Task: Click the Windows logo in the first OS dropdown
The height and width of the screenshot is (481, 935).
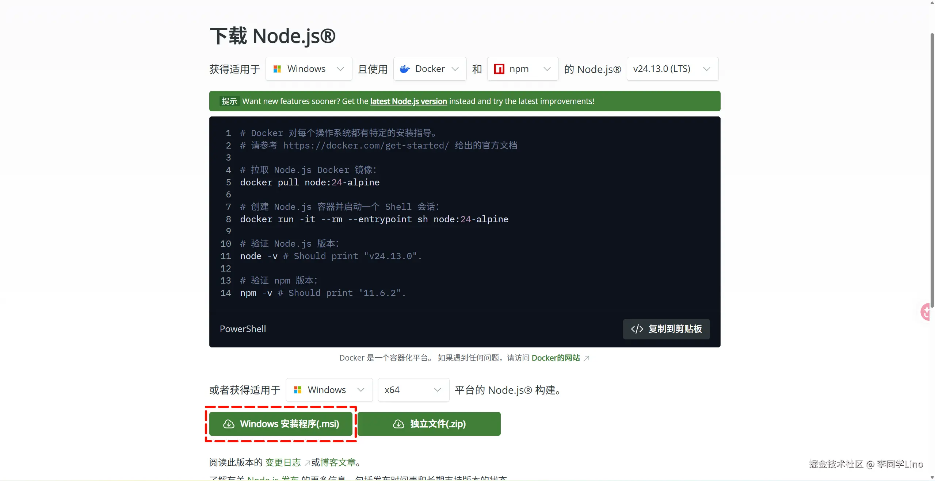Action: point(277,69)
